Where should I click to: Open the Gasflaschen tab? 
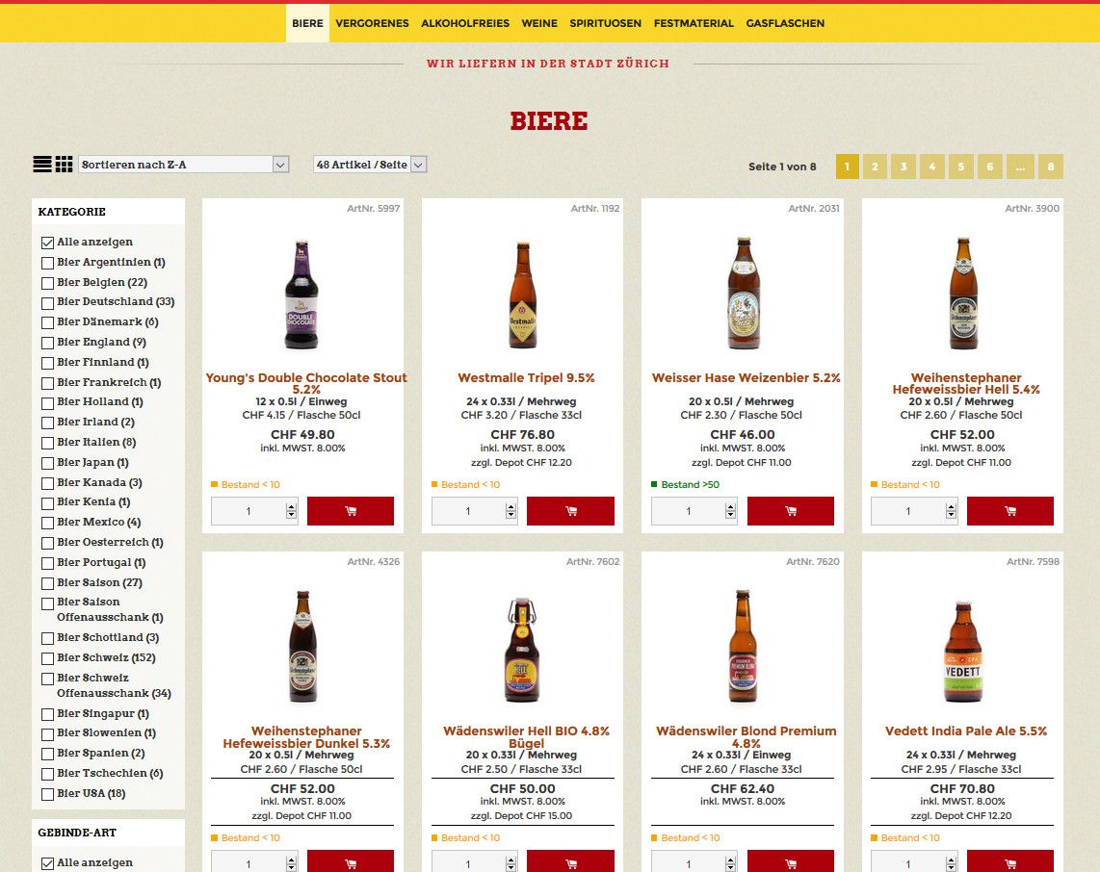[785, 23]
